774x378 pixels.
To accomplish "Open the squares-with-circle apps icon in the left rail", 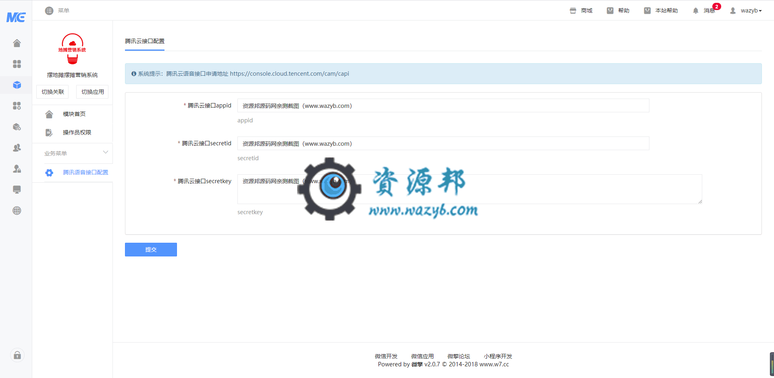I will [17, 106].
